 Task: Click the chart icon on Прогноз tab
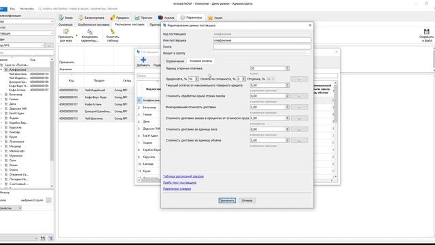[137, 18]
